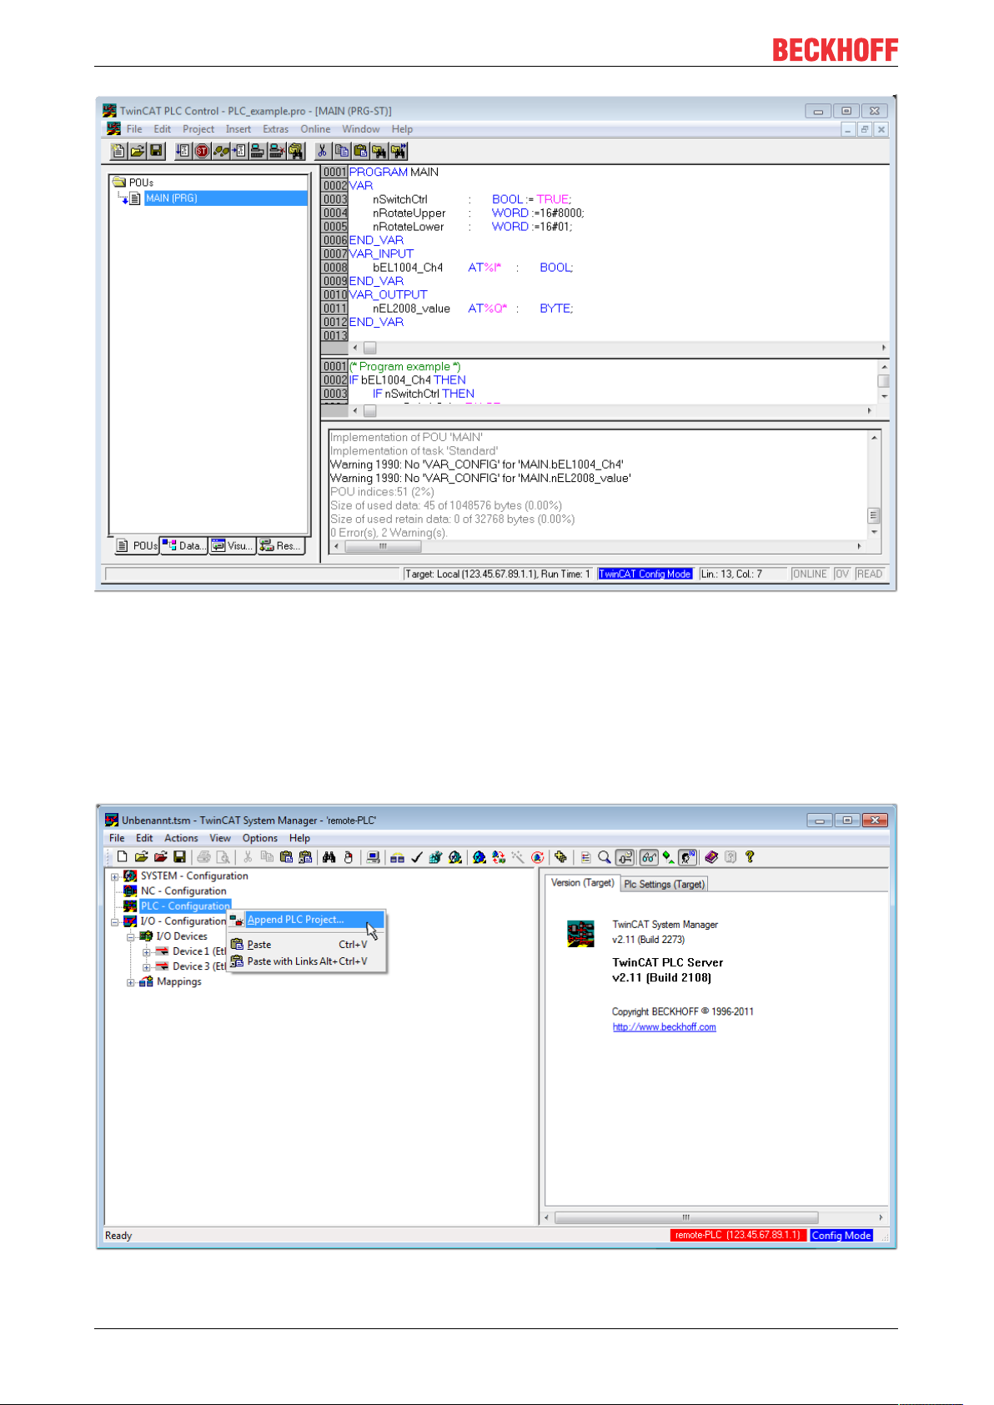Click the '0 Error(s), 2 Warning(s)' message line
994x1405 pixels.
click(389, 533)
